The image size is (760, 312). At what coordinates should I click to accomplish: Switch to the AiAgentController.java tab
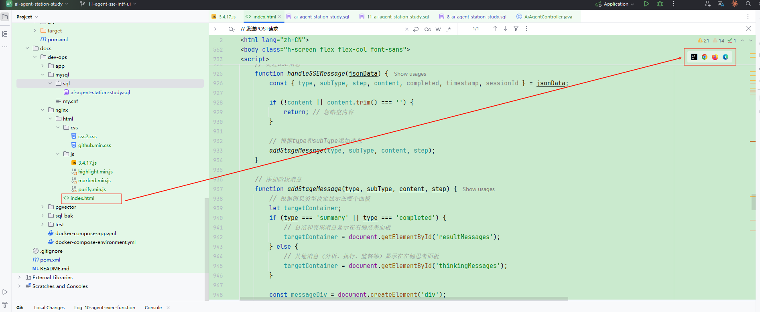pos(548,17)
